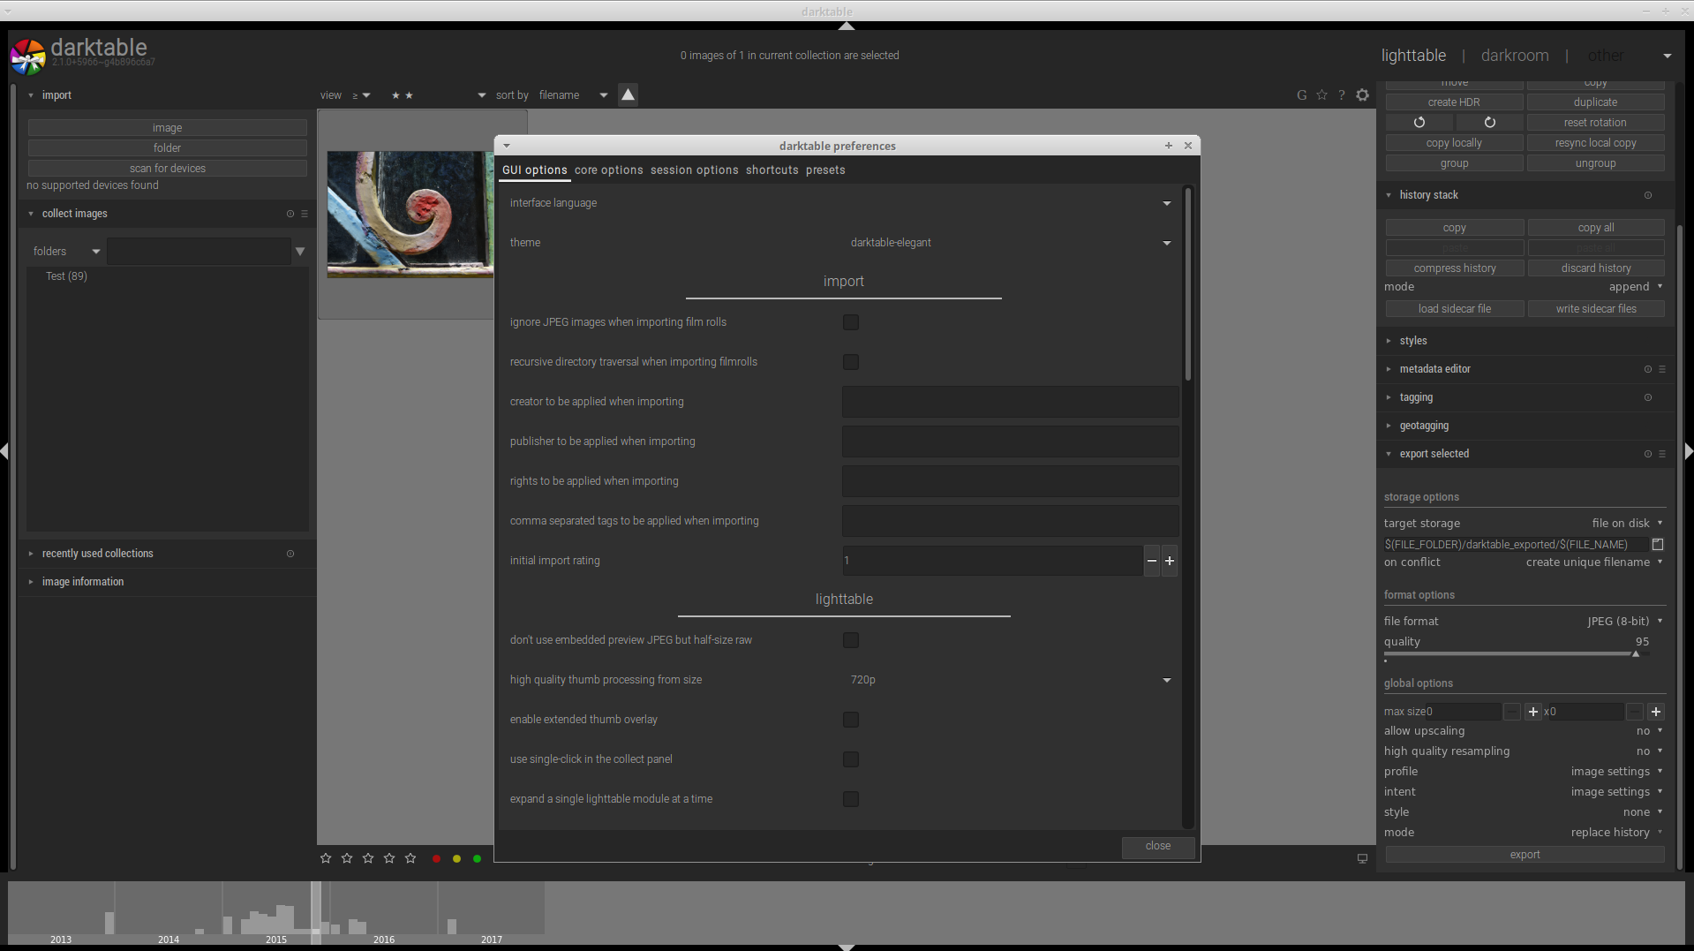Open the contextual help question mark icon
1694x951 pixels.
1342,95
